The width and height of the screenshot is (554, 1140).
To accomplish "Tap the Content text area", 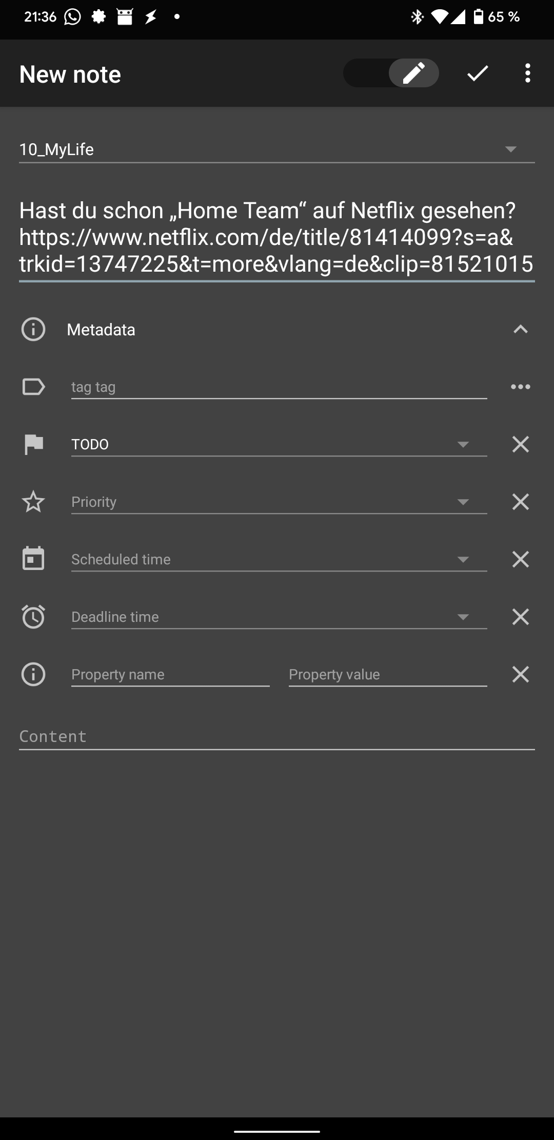I will 277,736.
